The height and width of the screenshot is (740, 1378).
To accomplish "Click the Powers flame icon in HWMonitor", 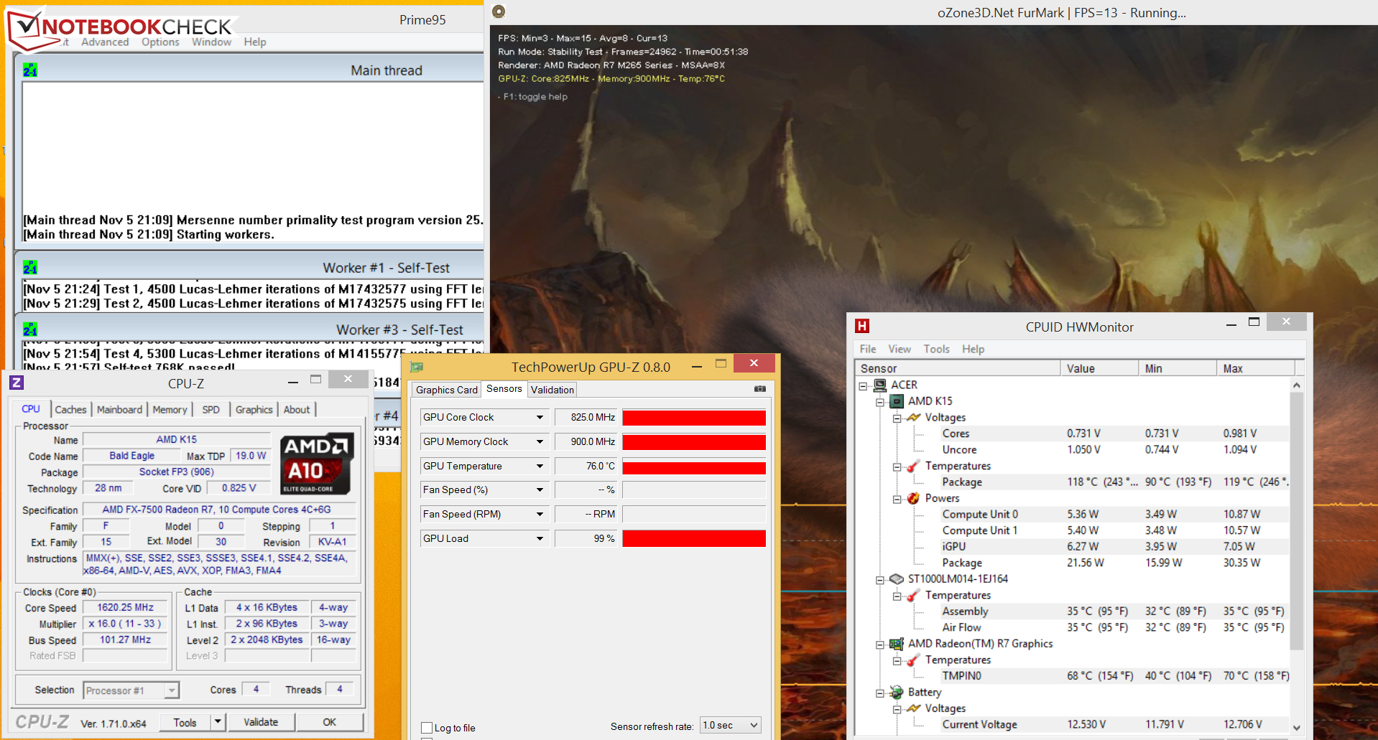I will click(914, 498).
